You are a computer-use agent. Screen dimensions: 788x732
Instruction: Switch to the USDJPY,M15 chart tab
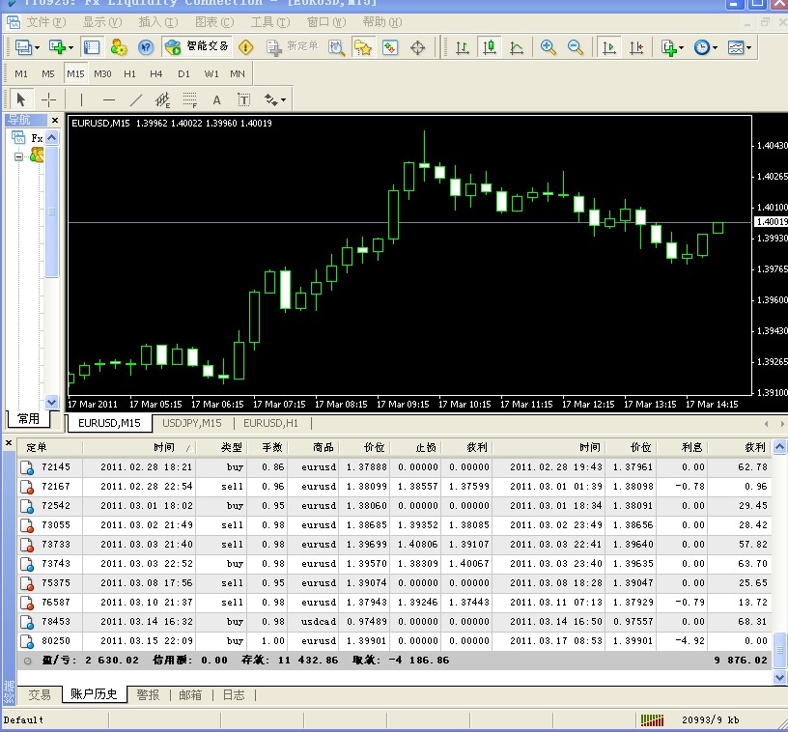[191, 423]
